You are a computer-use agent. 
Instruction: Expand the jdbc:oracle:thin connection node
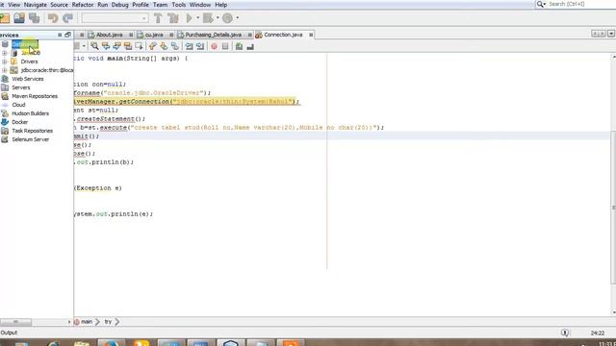(4, 70)
